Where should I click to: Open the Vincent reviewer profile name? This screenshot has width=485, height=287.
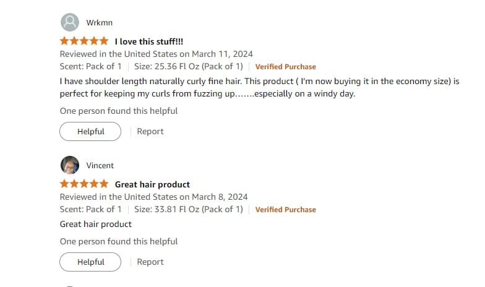[x=100, y=166]
